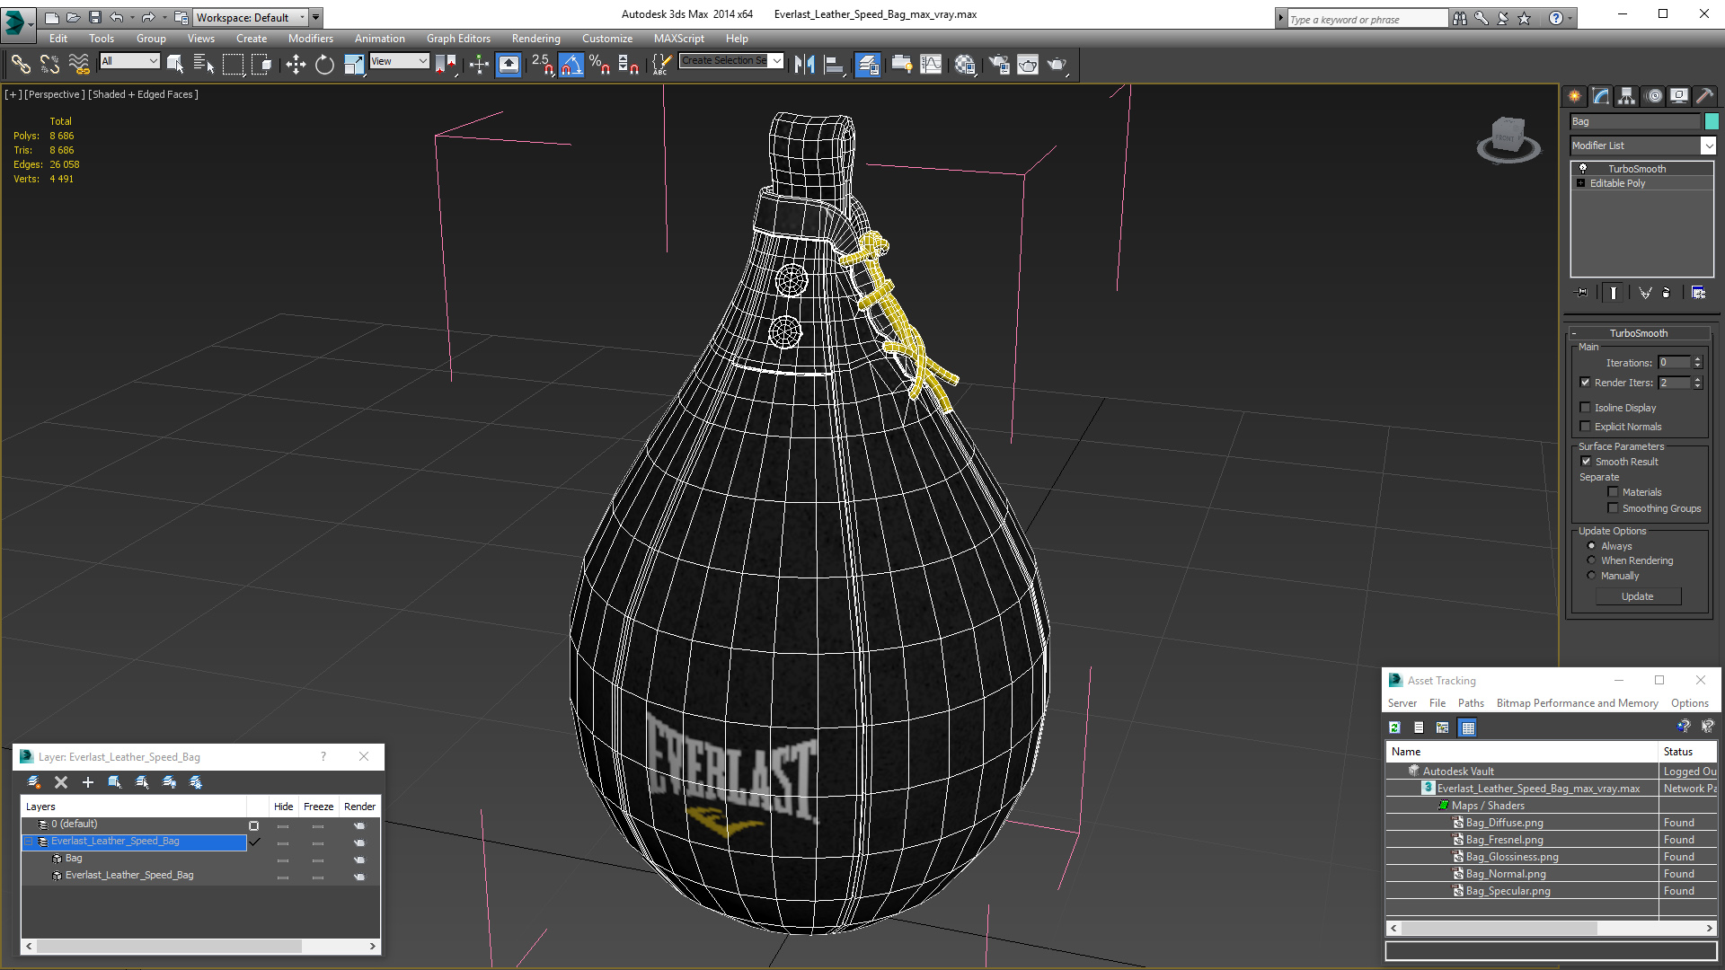1725x970 pixels.
Task: Select TurboSmooth in the modifier stack
Action: pyautogui.click(x=1637, y=169)
